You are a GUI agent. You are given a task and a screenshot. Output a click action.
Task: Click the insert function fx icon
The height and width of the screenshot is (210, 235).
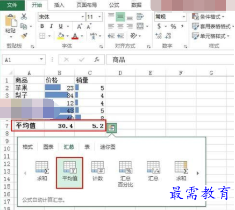[x=97, y=59]
